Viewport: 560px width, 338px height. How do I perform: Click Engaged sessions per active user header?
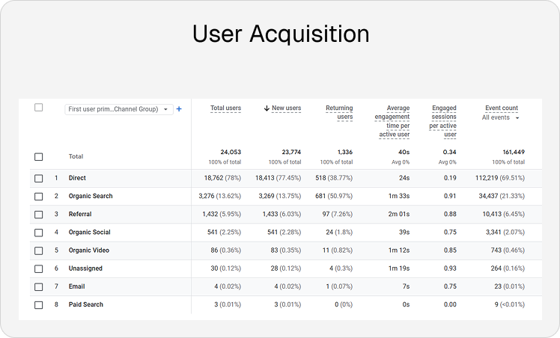444,121
